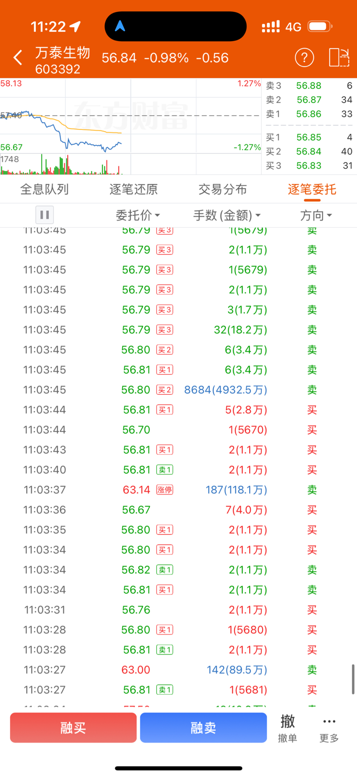This screenshot has width=357, height=777.
Task: Select the 逐笔委托 tab
Action: [312, 189]
